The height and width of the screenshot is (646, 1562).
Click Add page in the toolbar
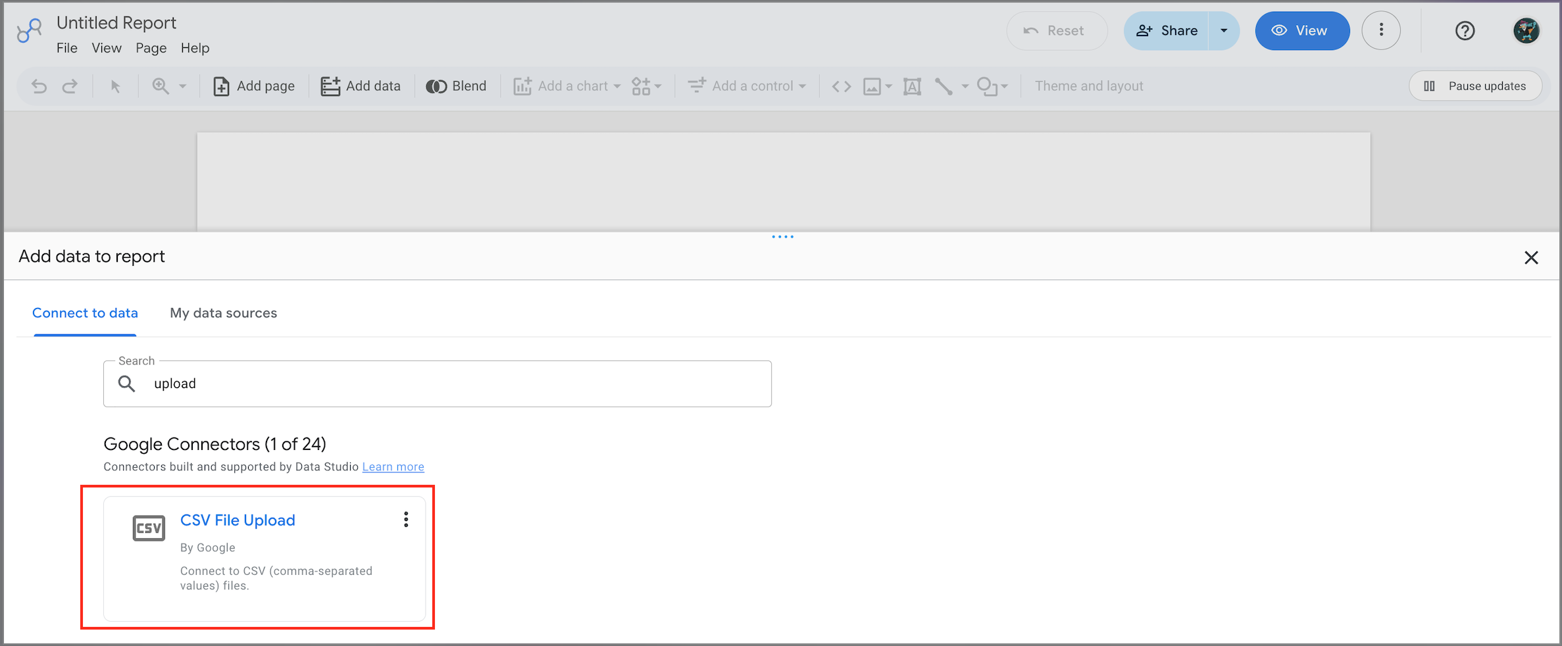point(253,86)
